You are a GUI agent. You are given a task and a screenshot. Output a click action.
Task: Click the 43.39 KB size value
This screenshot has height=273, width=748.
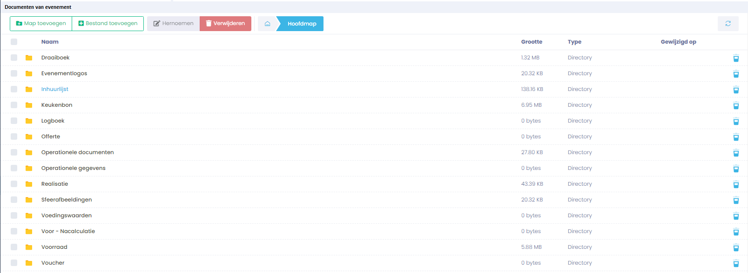(x=532, y=184)
